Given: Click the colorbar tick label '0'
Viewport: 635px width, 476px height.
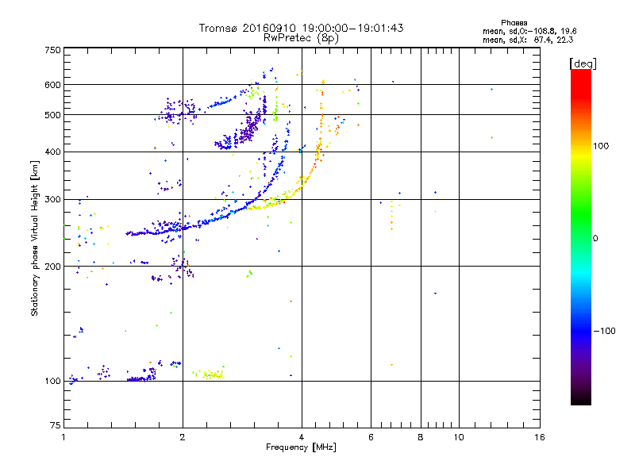Looking at the screenshot, I should pos(595,239).
